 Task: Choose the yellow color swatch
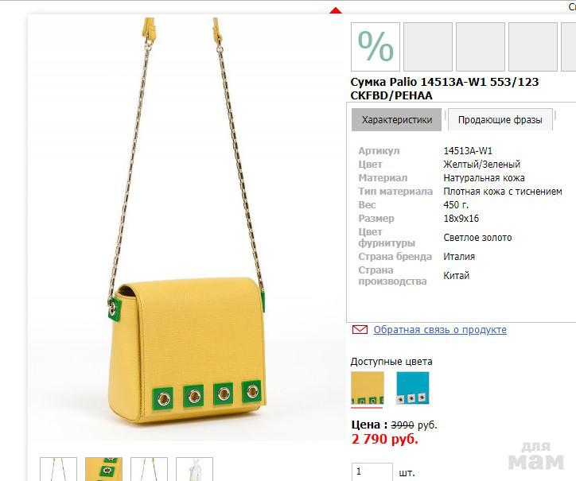[x=368, y=388]
